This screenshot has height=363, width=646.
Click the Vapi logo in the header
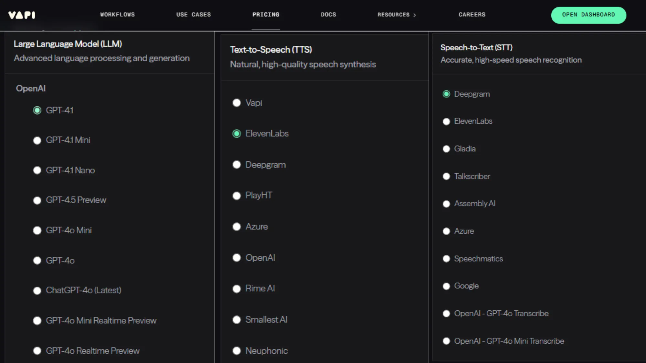pos(22,15)
